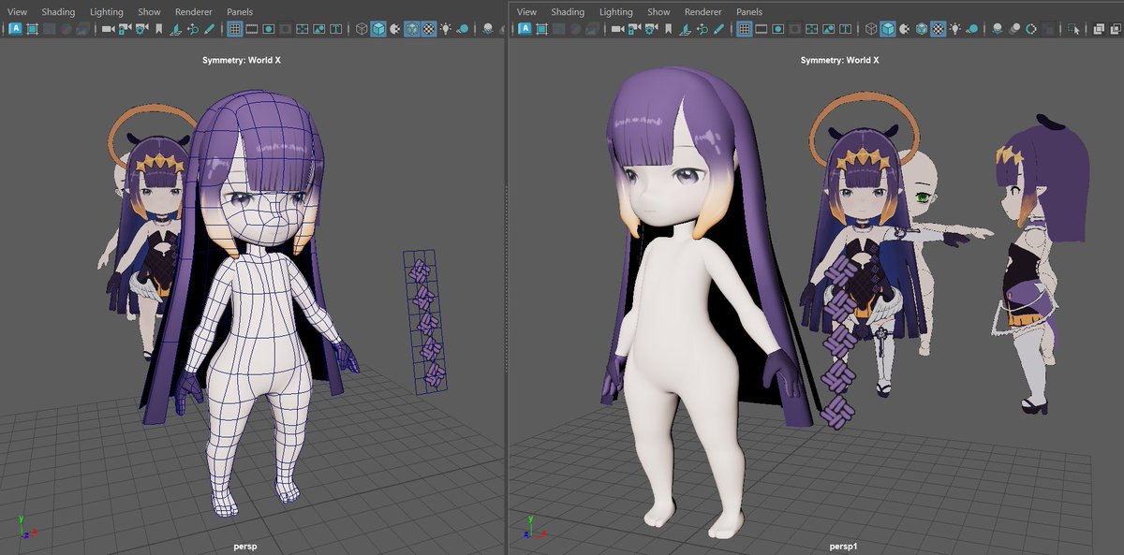Viewport: 1124px width, 555px height.
Task: Toggle Field Chart in persp panel
Action: point(302,29)
